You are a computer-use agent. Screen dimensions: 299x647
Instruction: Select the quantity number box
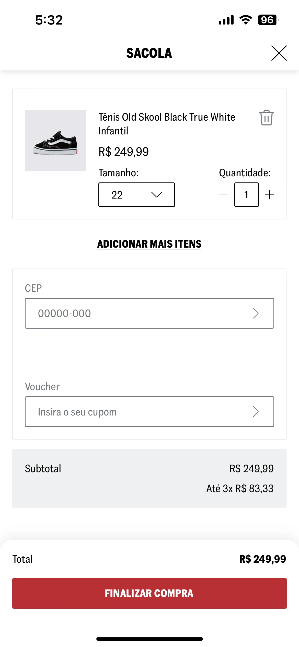click(x=247, y=195)
